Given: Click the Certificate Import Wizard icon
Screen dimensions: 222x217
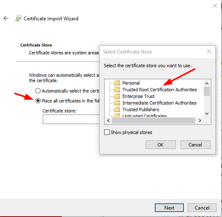Looking at the screenshot, I should click(18, 18).
